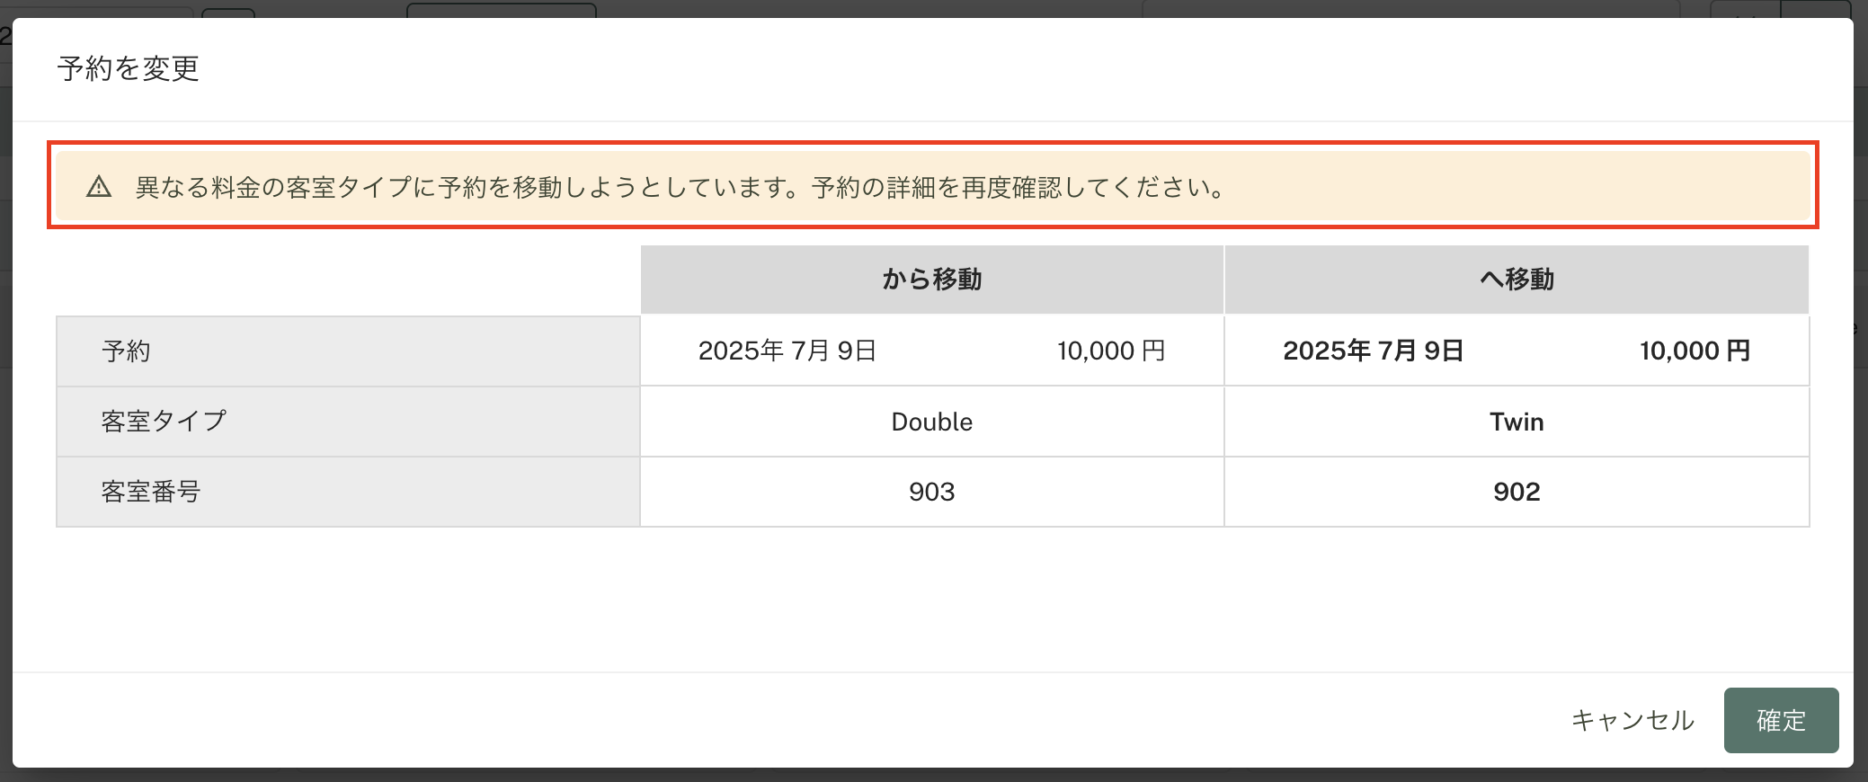The image size is (1868, 782).
Task: Click the bold destination date 2025年 7月 9日
Action: [x=1374, y=351]
